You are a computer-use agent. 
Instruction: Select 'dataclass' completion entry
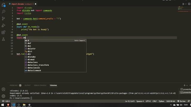coord(55,62)
